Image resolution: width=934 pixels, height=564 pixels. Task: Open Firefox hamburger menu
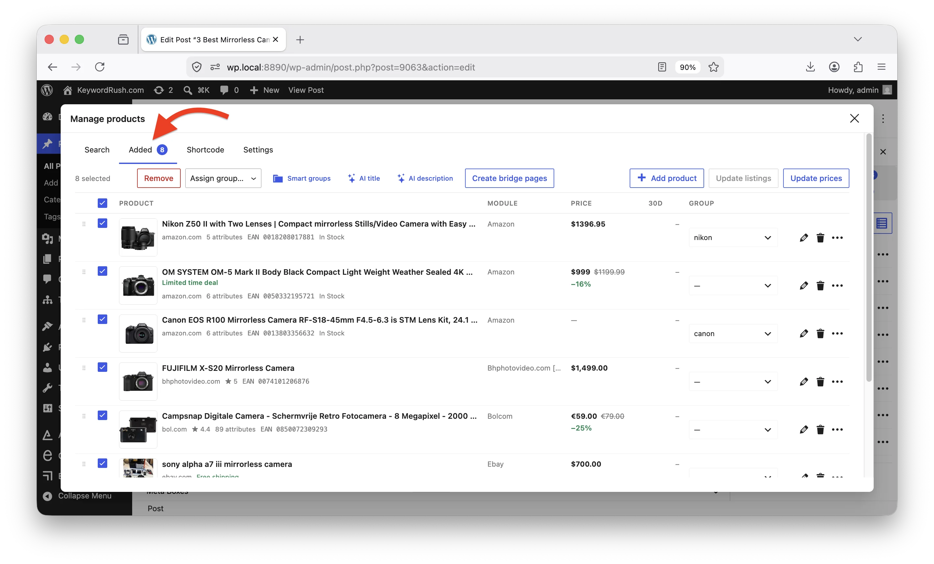point(882,67)
